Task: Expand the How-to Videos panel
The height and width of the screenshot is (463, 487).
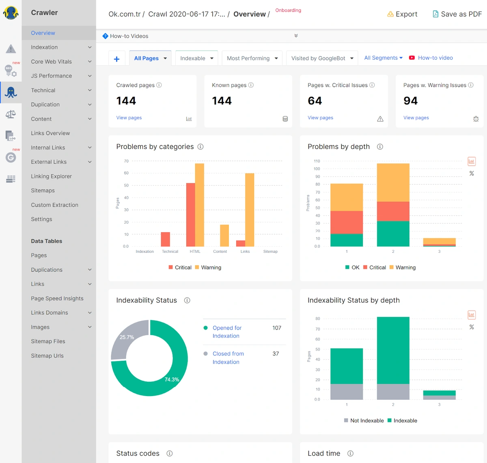Action: (296, 36)
